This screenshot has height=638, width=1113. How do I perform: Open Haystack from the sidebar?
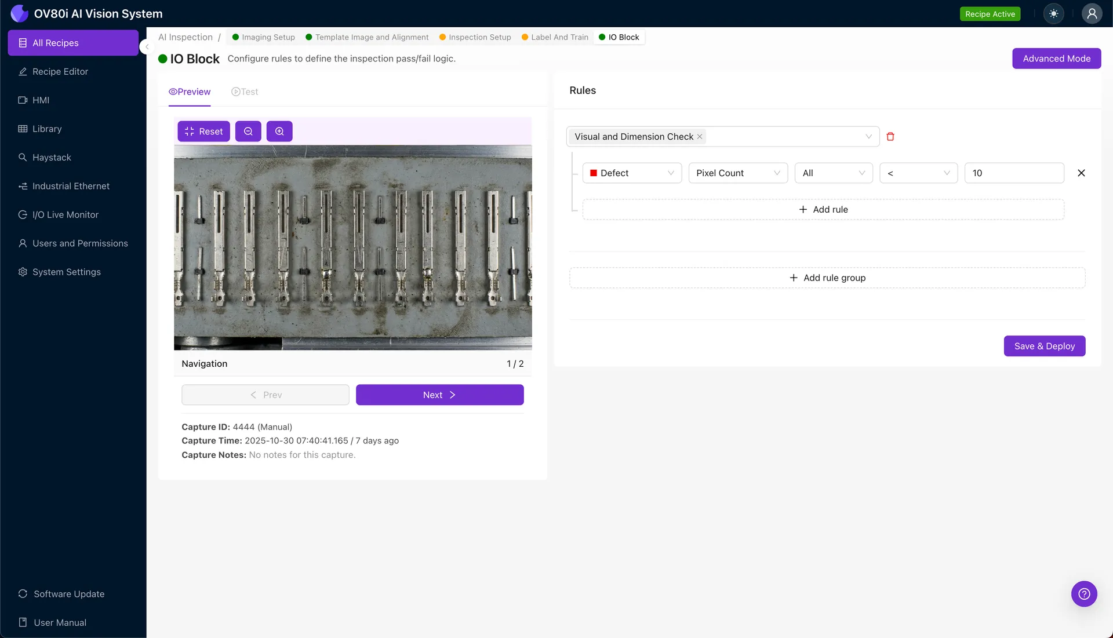point(50,157)
